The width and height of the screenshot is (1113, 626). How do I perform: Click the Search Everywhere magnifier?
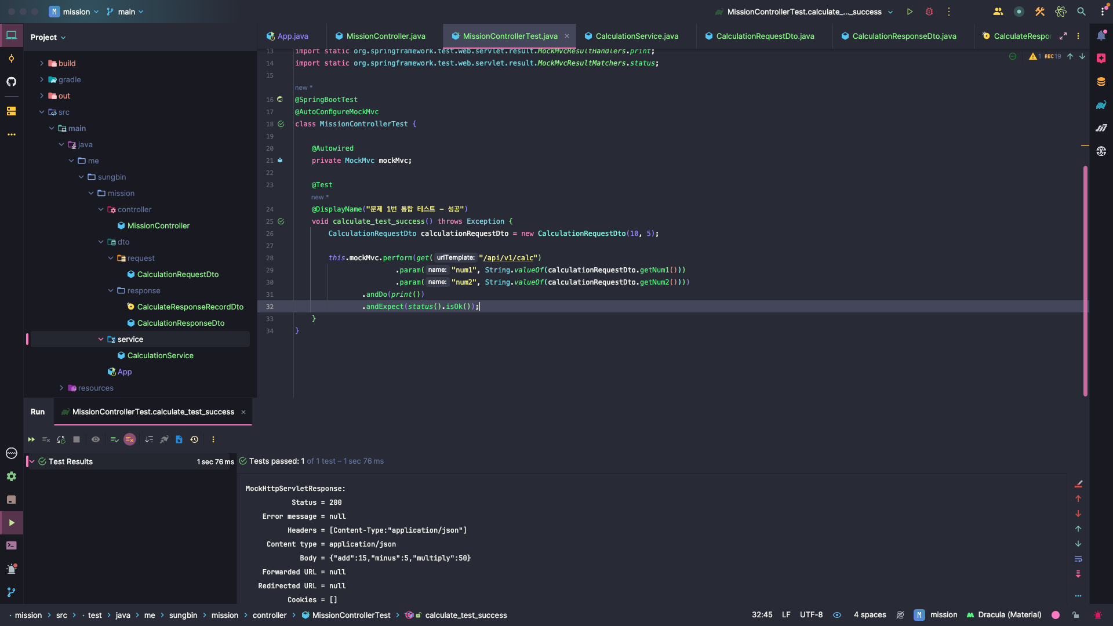1082,12
